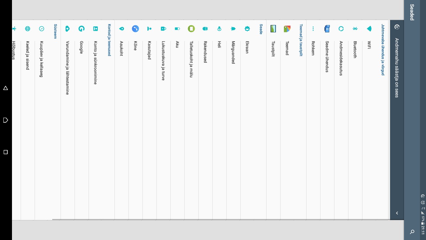Tap the Rohkem three-dots icon
The height and width of the screenshot is (240, 426).
(313, 29)
